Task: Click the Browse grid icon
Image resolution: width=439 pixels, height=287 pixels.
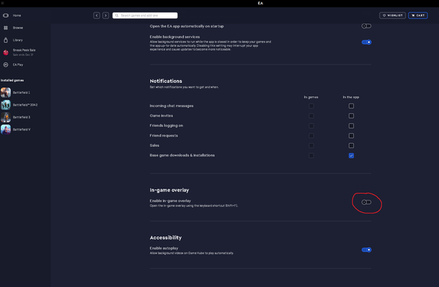Action: (x=6, y=28)
